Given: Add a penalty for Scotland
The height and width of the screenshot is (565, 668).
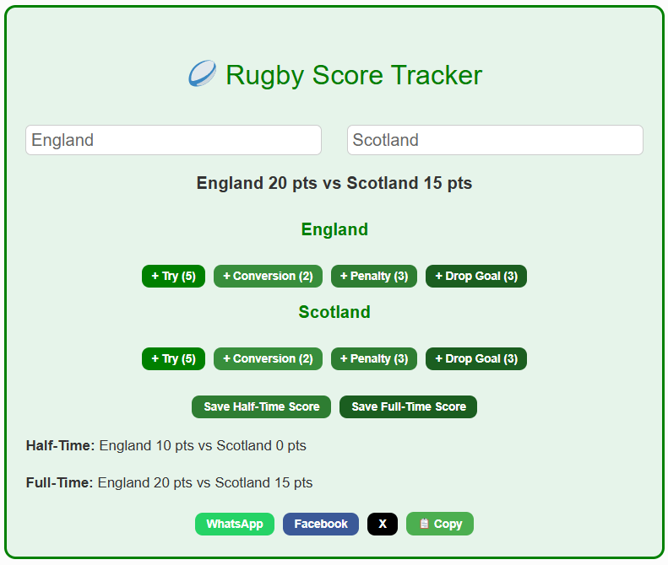Looking at the screenshot, I should (x=374, y=358).
